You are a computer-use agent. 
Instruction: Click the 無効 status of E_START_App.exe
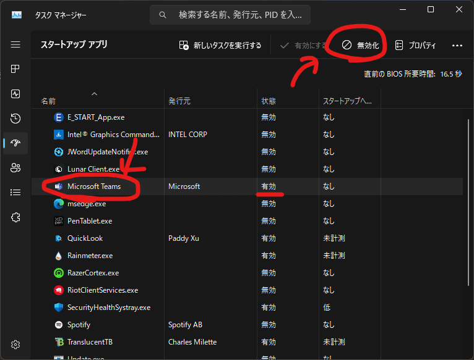269,117
